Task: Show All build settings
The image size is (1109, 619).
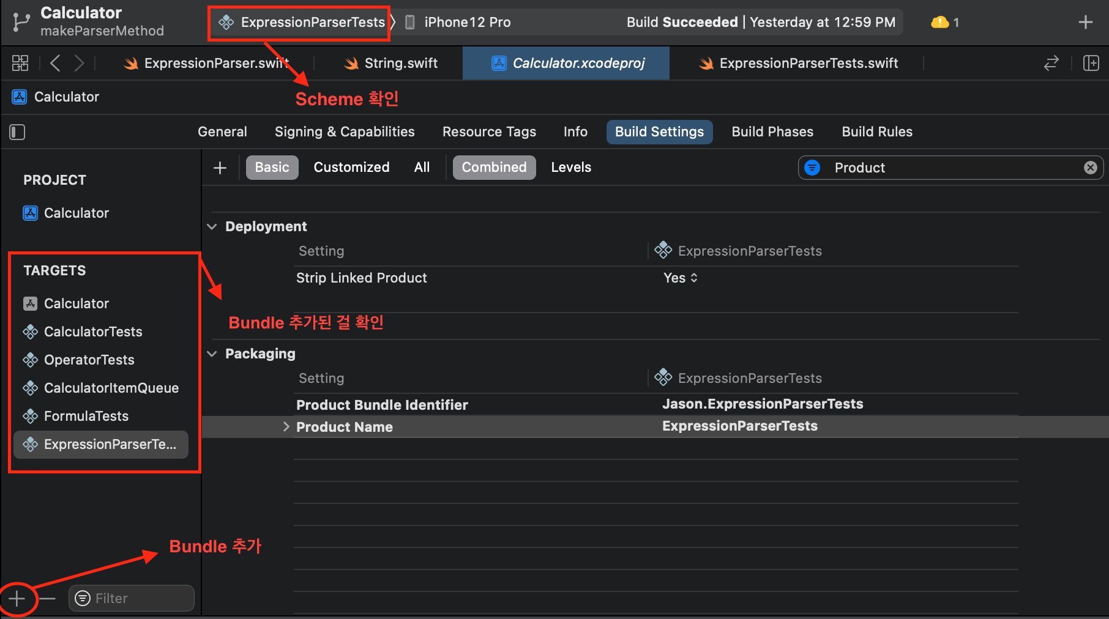Action: pyautogui.click(x=422, y=168)
